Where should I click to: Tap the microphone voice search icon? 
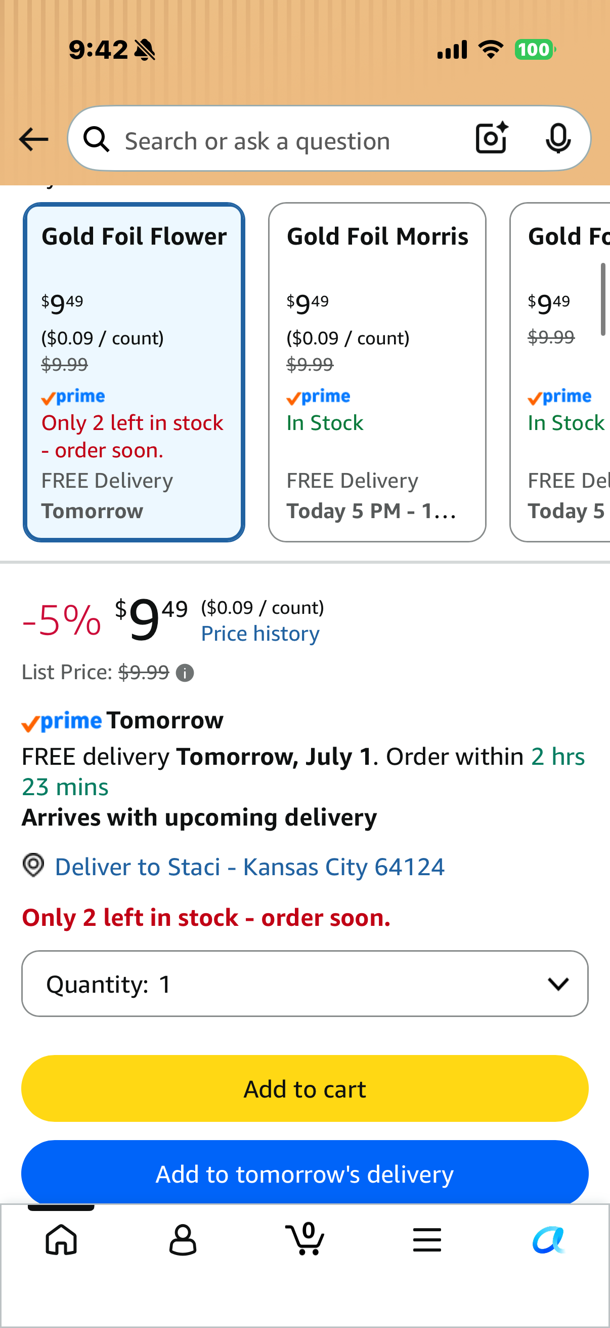click(557, 139)
